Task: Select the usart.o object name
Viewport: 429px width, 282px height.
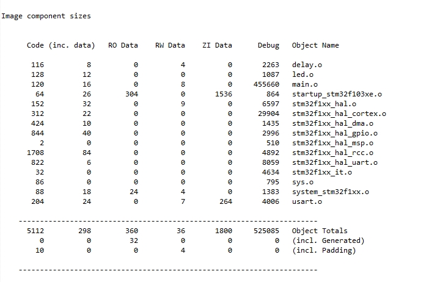Action: [x=307, y=201]
